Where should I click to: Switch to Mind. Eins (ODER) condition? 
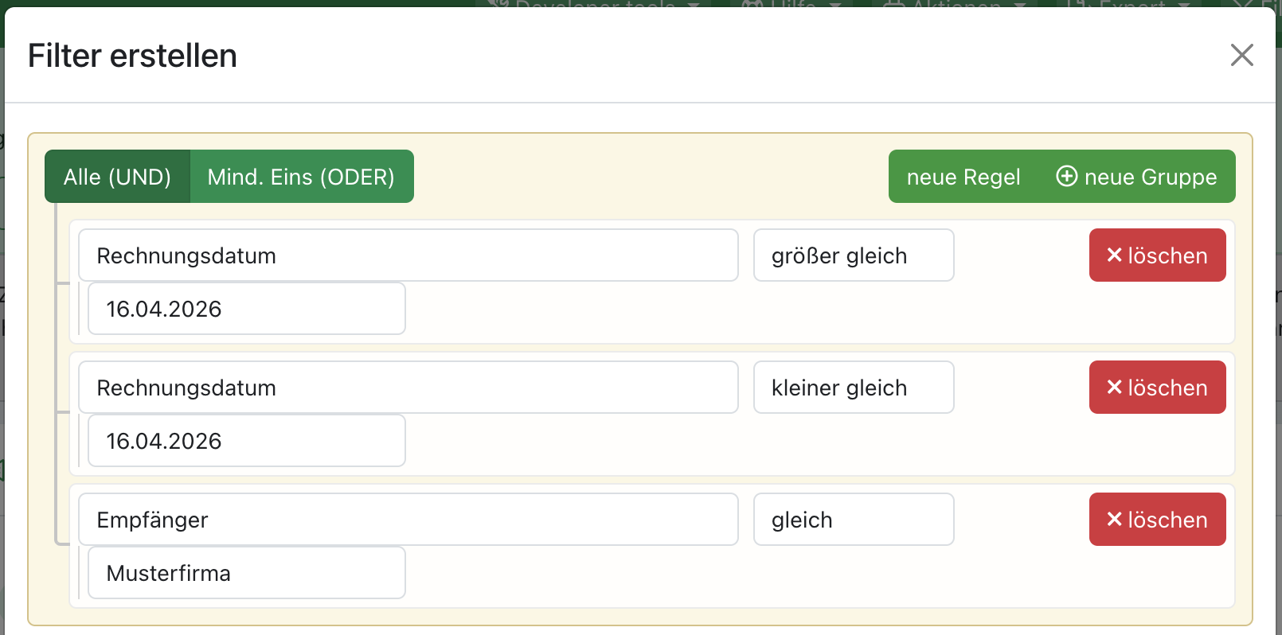[x=301, y=177]
